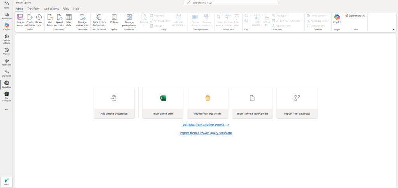Collapse the ribbon using the chevron
The image size is (398, 188).
(x=393, y=30)
